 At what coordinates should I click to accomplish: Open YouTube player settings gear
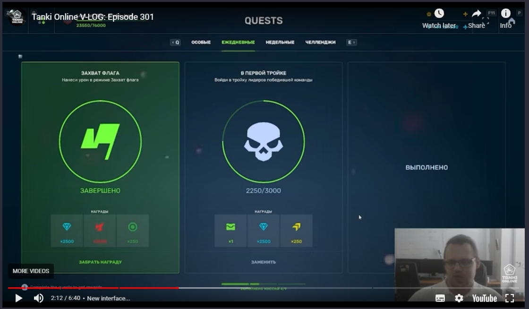[459, 298]
